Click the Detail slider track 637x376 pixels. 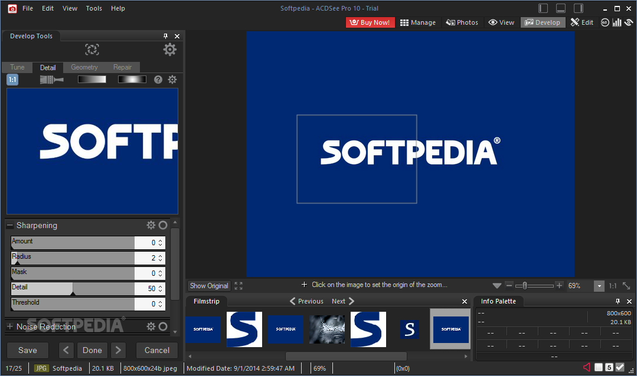[x=73, y=289]
